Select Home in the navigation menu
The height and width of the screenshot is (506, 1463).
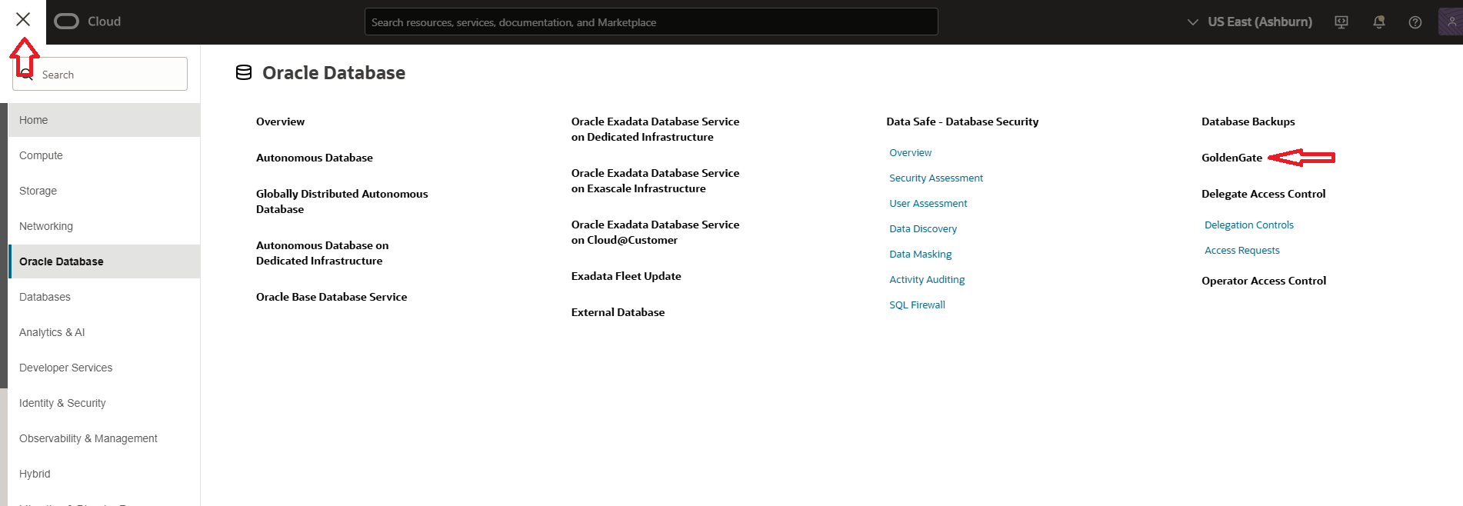[104, 120]
